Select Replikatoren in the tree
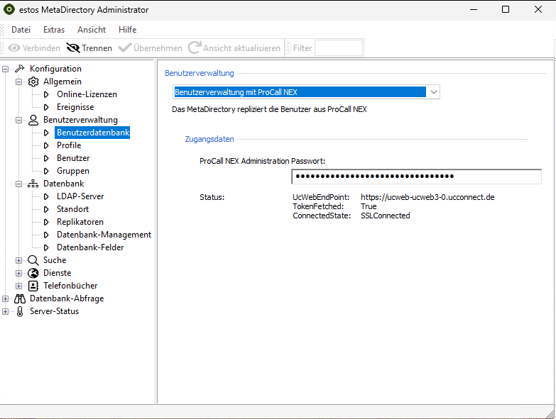Image resolution: width=556 pixels, height=419 pixels. (80, 222)
